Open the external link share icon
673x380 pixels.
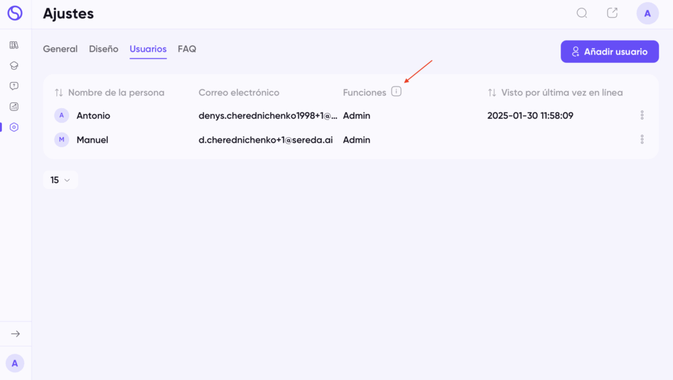click(612, 13)
